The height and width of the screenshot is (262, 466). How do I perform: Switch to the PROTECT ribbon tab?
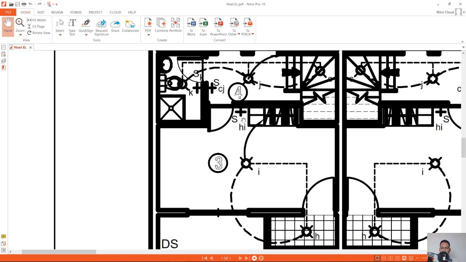pyautogui.click(x=95, y=12)
